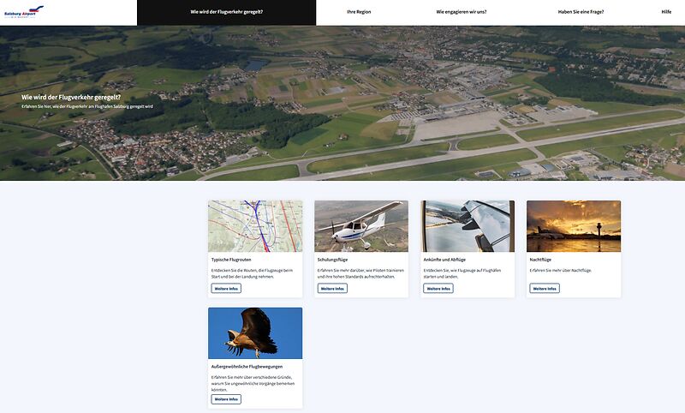This screenshot has height=413, width=685.
Task: Click the flying vulture bird image
Action: pos(255,333)
